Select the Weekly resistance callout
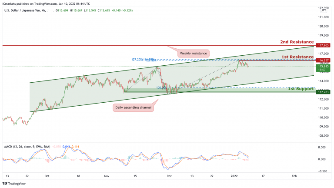Image resolution: width=334 pixels, height=188 pixels. click(x=194, y=53)
